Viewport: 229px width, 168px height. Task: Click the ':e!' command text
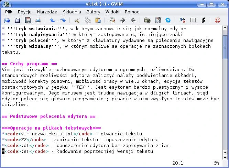pyautogui.click(x=25, y=152)
